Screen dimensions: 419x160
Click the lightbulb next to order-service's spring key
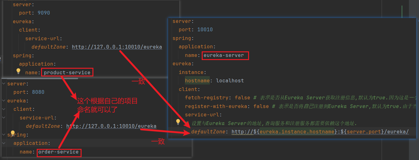point(13,133)
